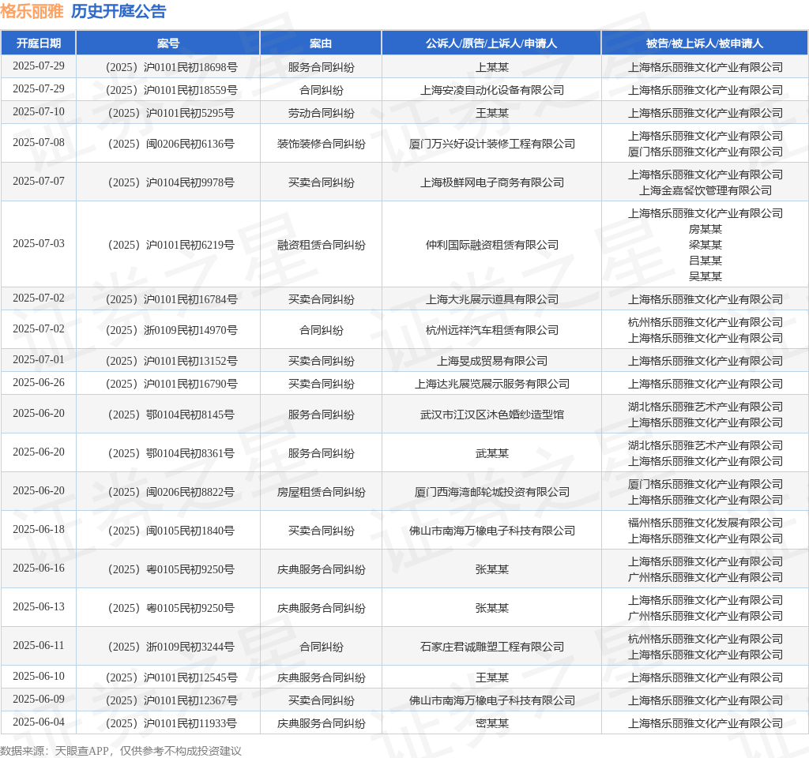Click the 融资租赁合同纠纷 cause cell
The image size is (809, 758).
[321, 245]
